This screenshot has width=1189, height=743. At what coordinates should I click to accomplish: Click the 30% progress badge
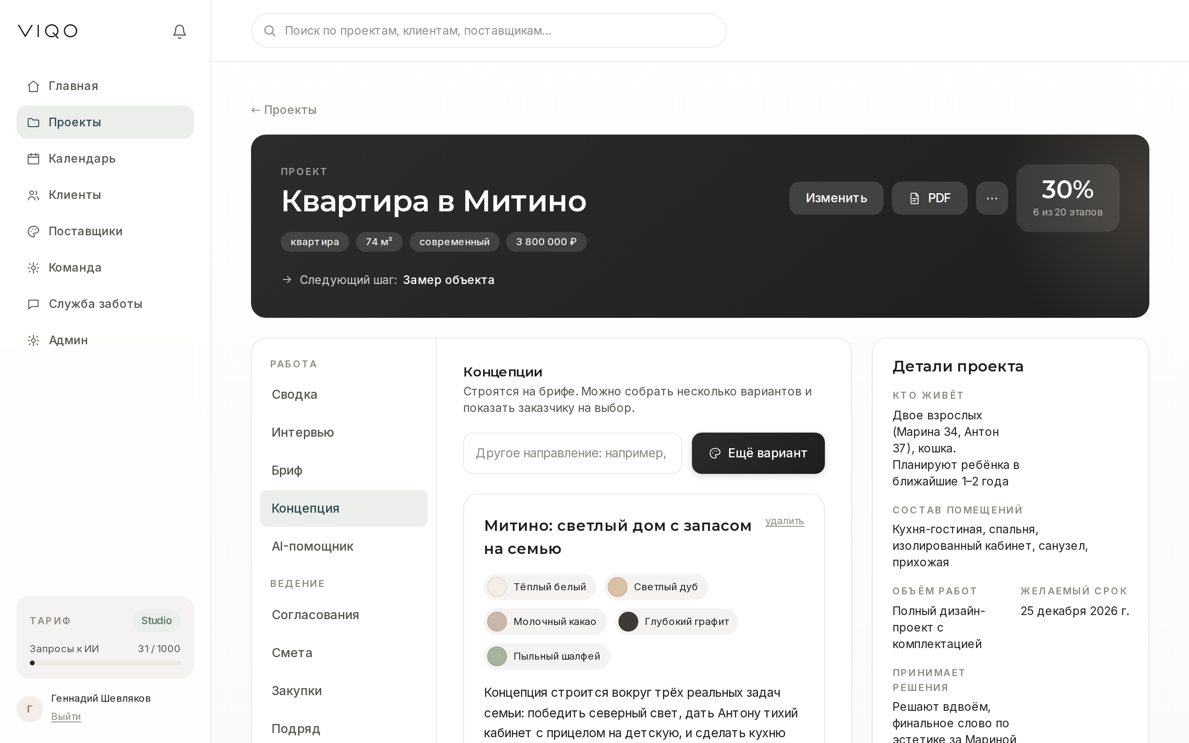click(x=1068, y=198)
